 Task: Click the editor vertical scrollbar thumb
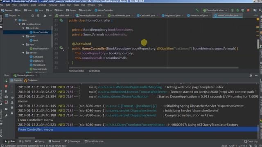258,44
